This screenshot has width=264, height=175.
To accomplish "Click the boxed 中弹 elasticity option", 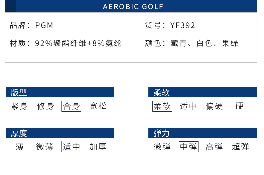I will (x=188, y=147).
